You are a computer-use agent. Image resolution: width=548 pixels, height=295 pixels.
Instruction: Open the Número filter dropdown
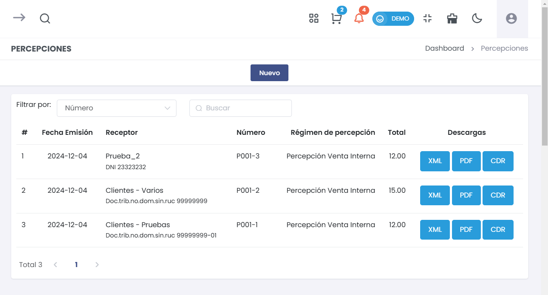click(117, 108)
